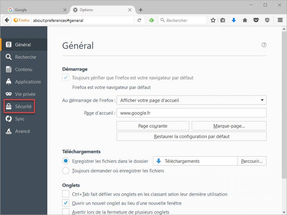Go back with the back arrow button
The width and height of the screenshot is (287, 215).
tap(7, 20)
